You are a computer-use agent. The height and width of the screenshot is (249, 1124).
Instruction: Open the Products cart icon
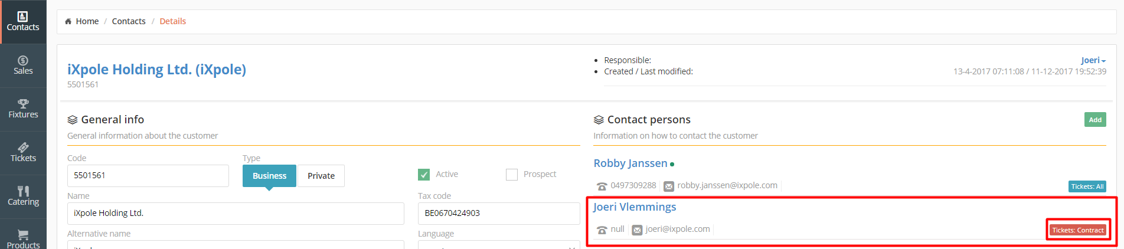click(22, 235)
